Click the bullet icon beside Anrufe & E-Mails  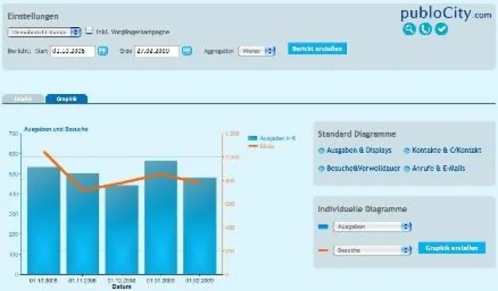pos(406,168)
